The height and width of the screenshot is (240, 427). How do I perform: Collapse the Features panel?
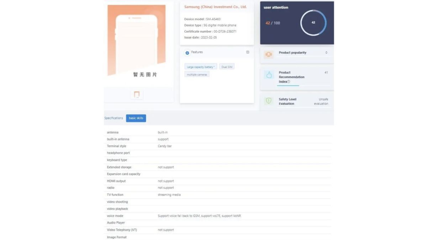point(248,52)
